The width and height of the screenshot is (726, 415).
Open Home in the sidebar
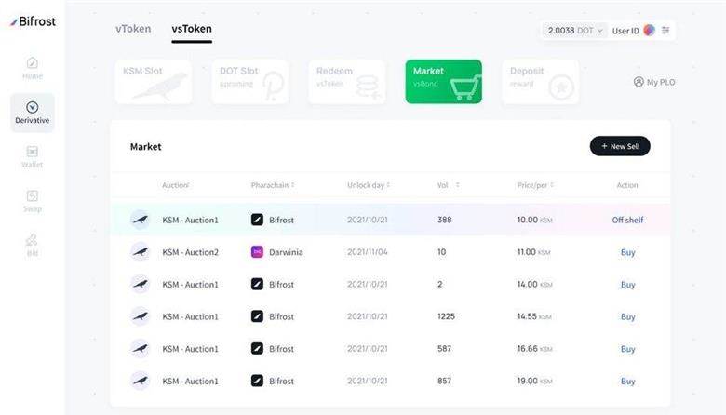point(33,68)
